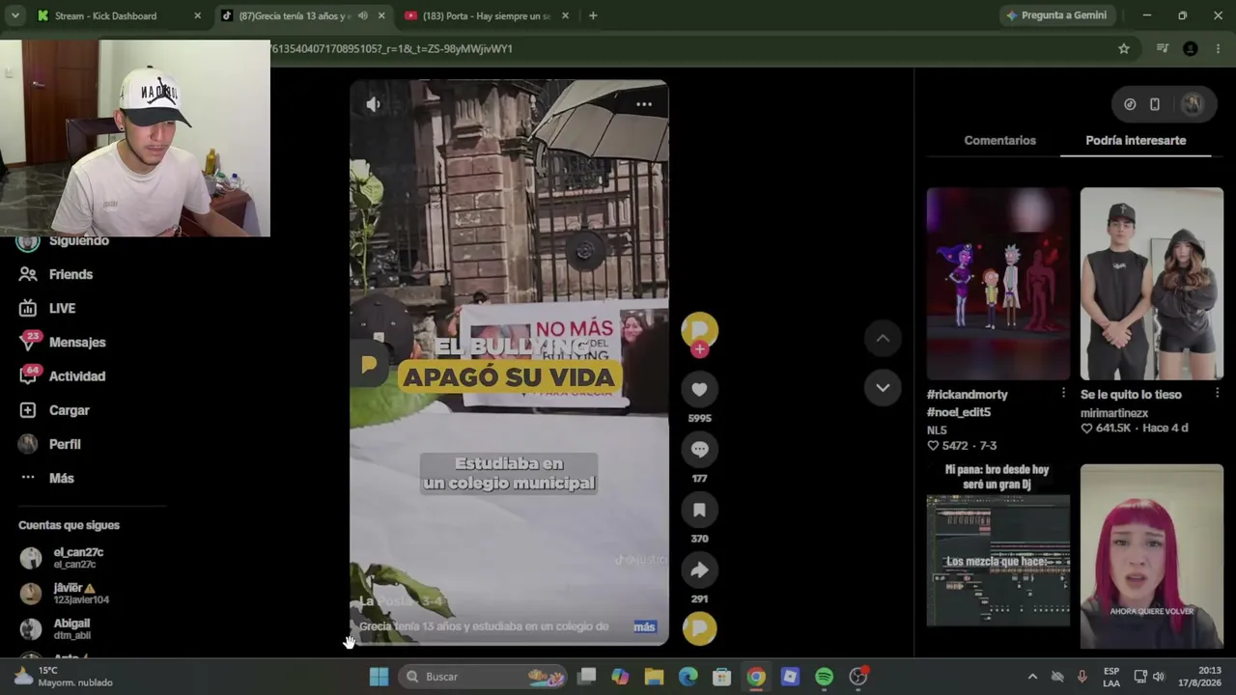Share the video using the arrow icon

[699, 570]
